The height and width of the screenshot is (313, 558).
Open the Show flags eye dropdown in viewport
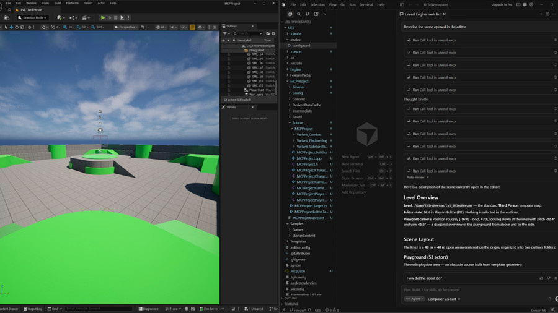174,27
